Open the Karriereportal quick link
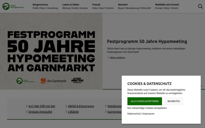The image size is (205, 128). click(x=114, y=112)
